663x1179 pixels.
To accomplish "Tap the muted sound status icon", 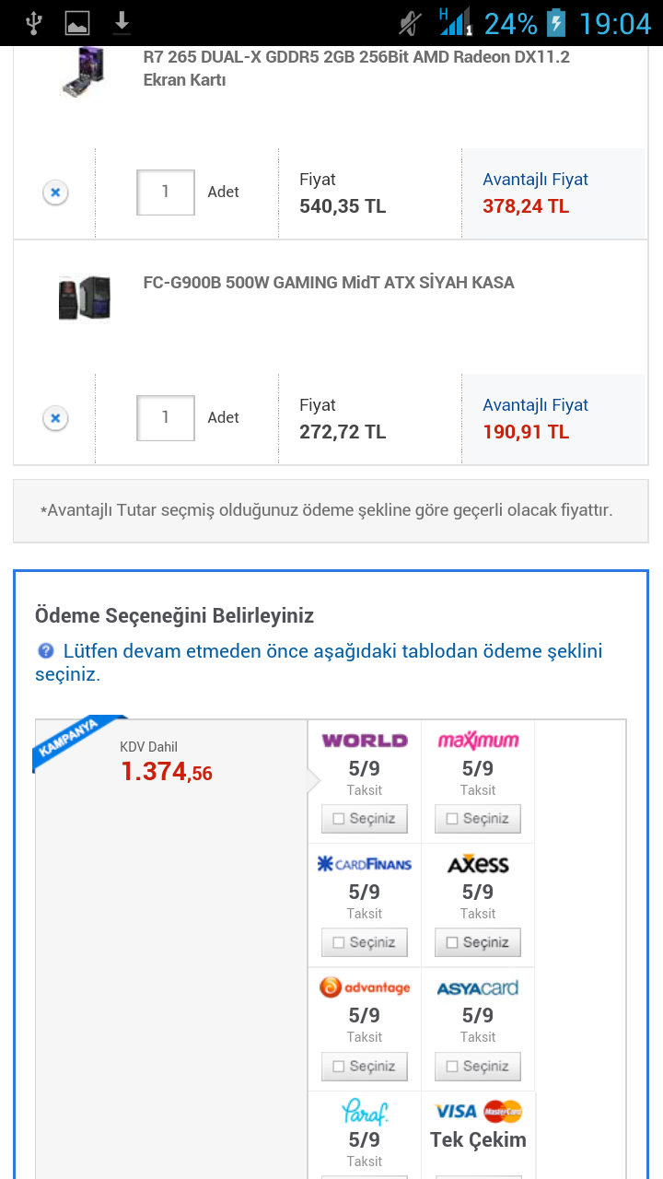I will click(x=410, y=22).
